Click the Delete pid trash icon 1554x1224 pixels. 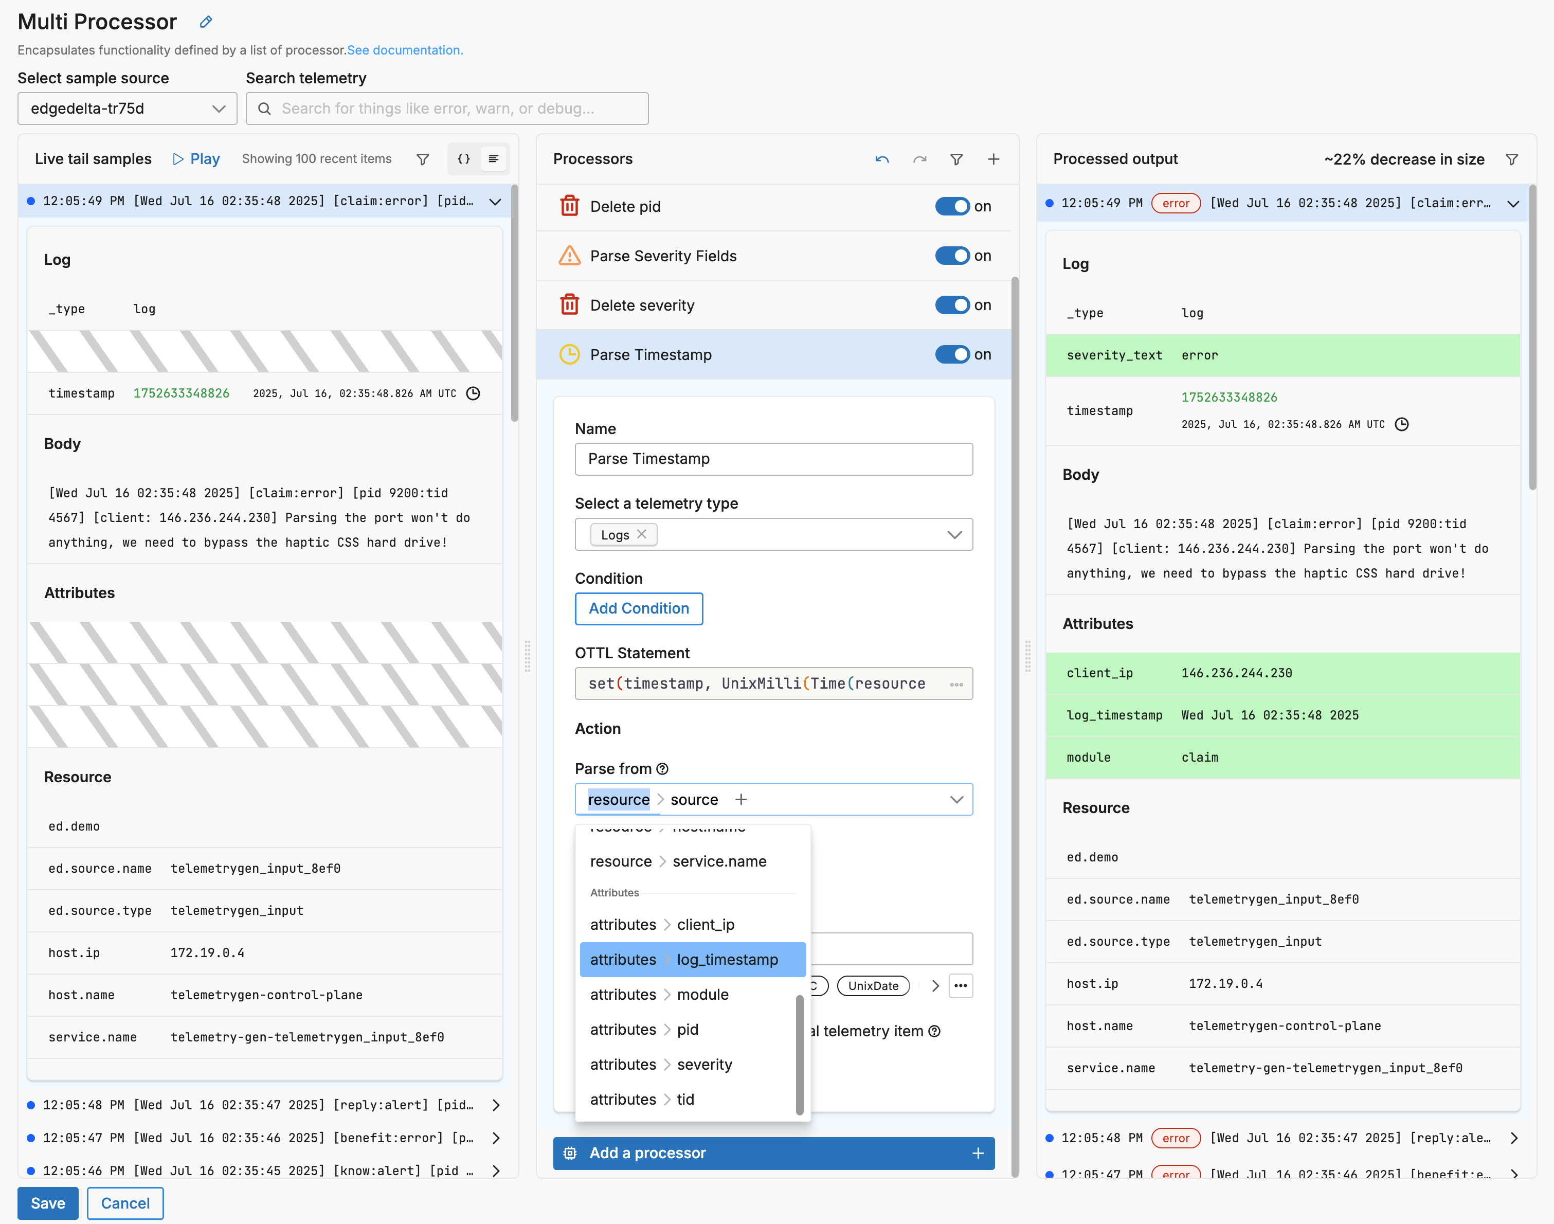(570, 206)
